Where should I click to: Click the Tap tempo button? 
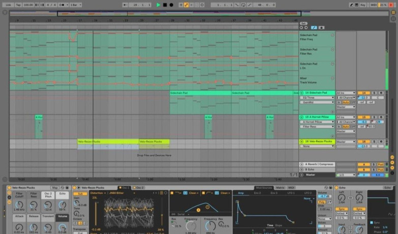point(18,5)
